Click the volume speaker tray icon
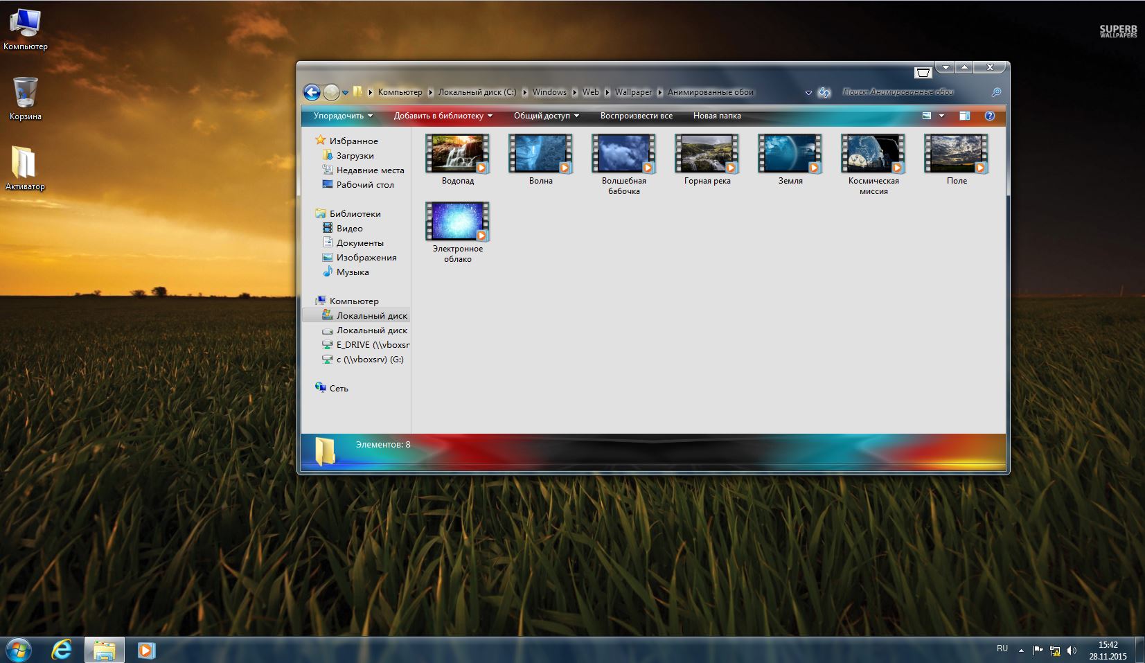 1072,650
